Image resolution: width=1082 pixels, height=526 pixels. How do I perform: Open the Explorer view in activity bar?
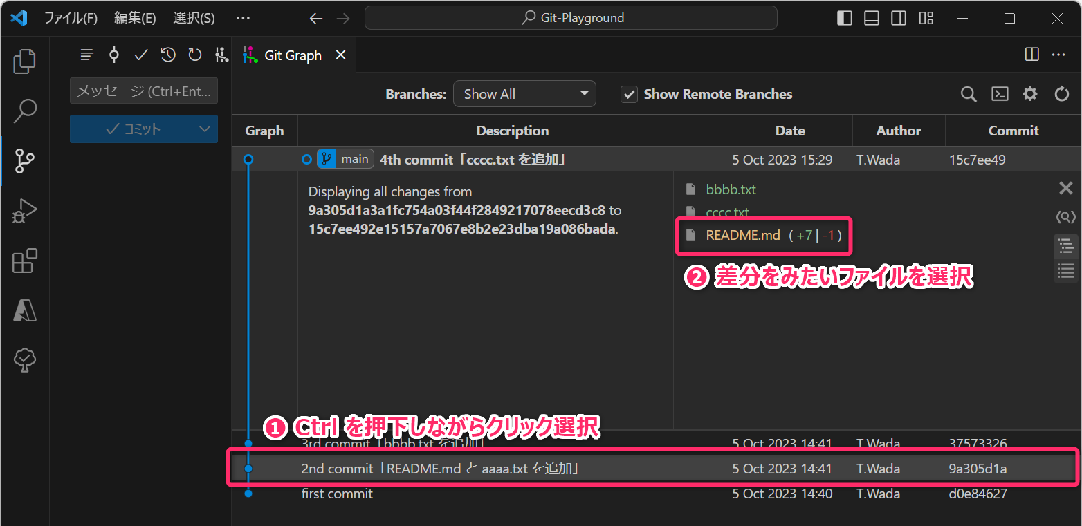tap(25, 62)
